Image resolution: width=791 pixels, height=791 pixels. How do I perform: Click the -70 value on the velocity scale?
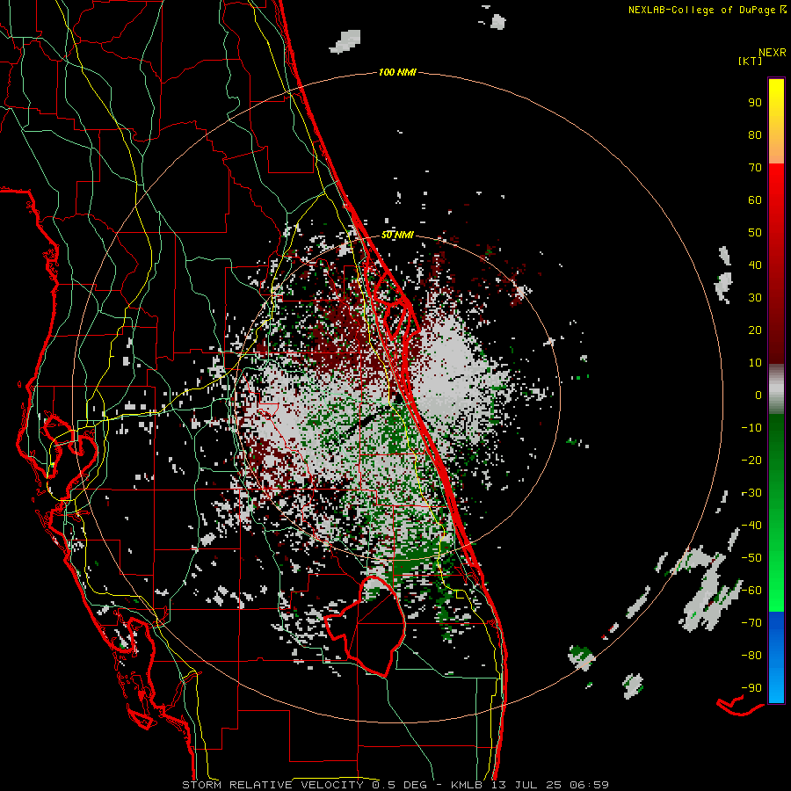[751, 623]
